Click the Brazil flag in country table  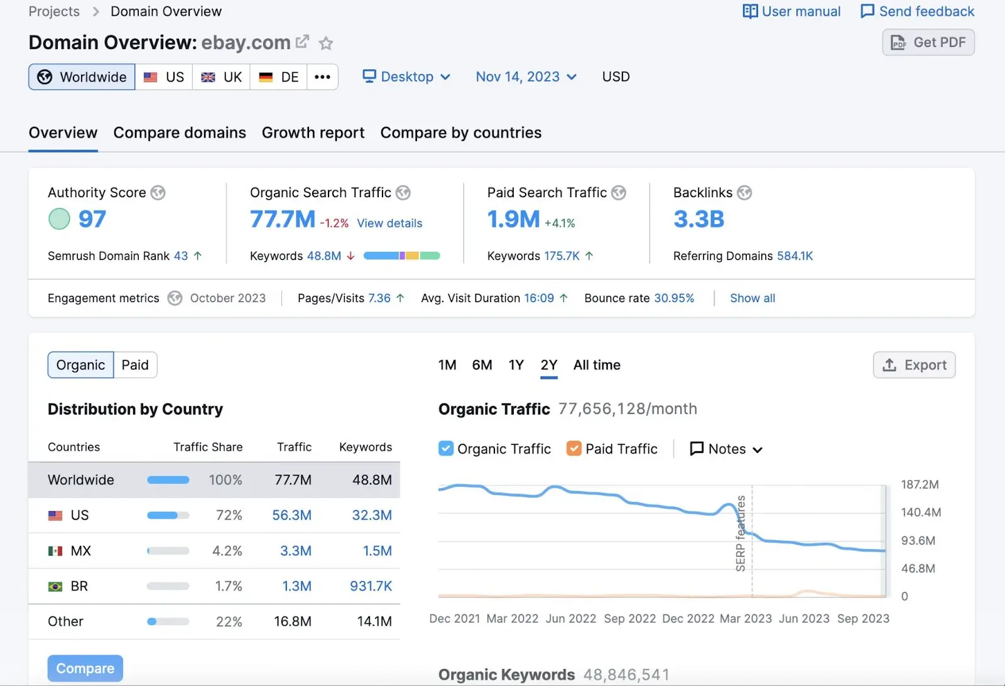coord(55,587)
